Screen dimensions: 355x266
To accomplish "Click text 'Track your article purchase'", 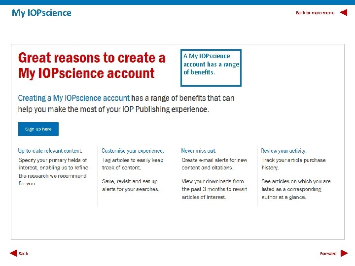I will pos(294,160).
